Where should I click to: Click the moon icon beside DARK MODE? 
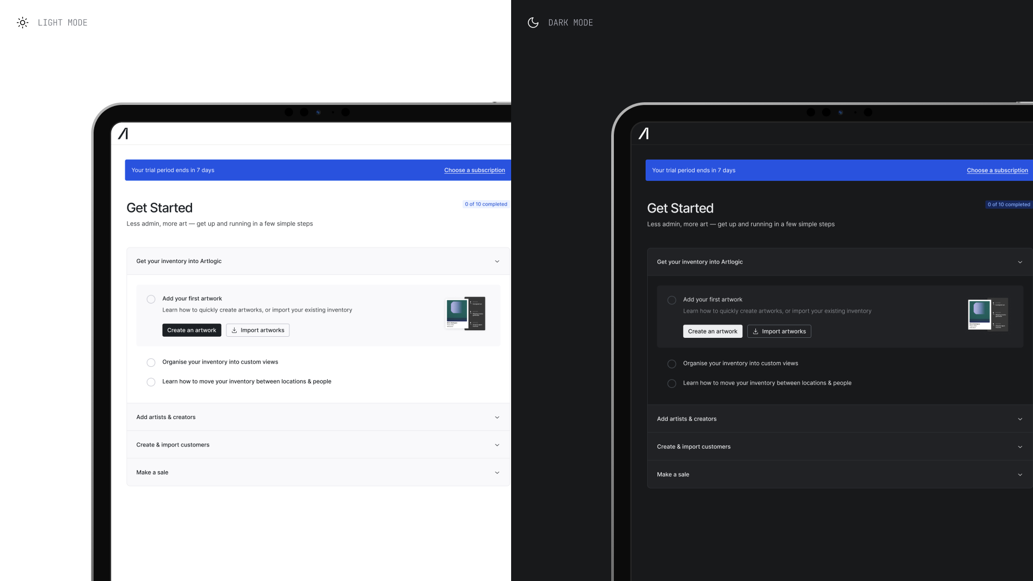[x=533, y=23]
